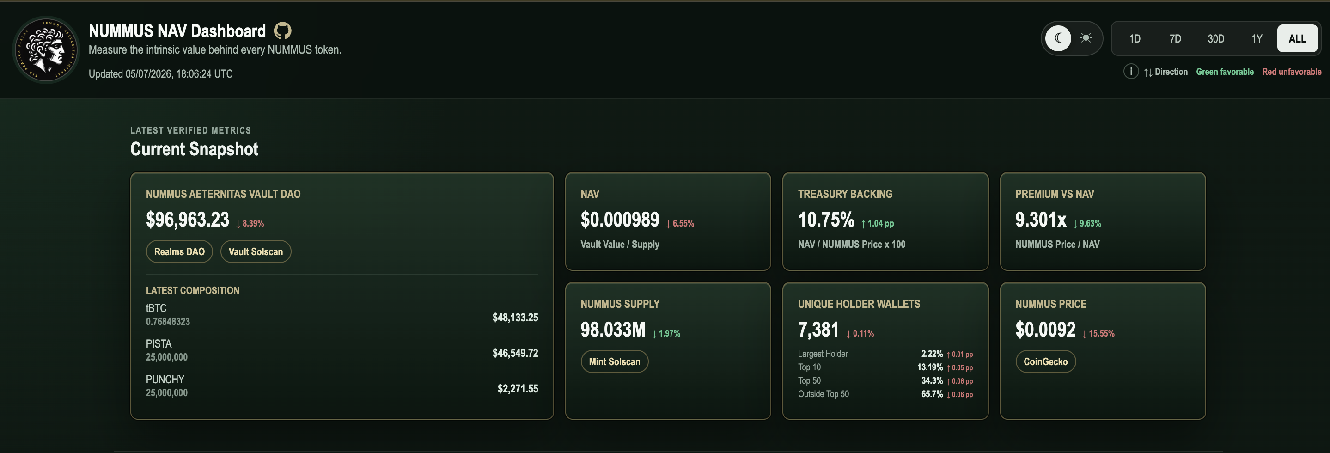Screen dimensions: 1330x453
Task: Click the PUNCHY composition row label
Action: (x=165, y=379)
